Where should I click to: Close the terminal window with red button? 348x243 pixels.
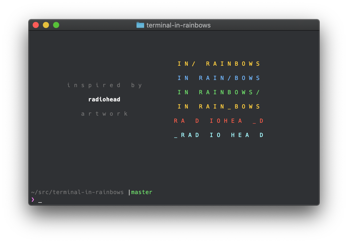pos(36,25)
